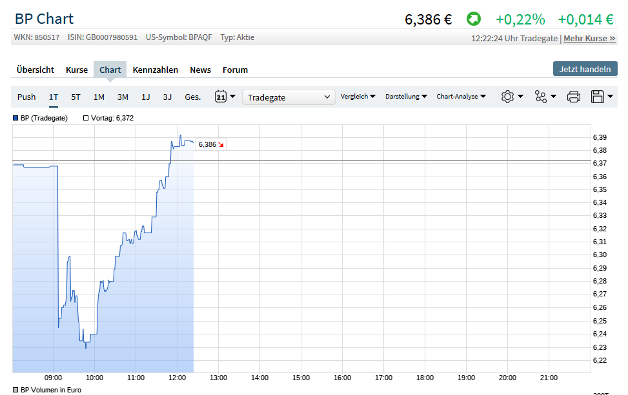Click the 12:00 time axis label

coord(177,378)
